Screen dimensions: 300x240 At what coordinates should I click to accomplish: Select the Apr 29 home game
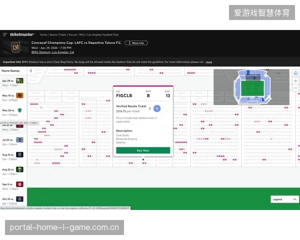pyautogui.click(x=13, y=82)
